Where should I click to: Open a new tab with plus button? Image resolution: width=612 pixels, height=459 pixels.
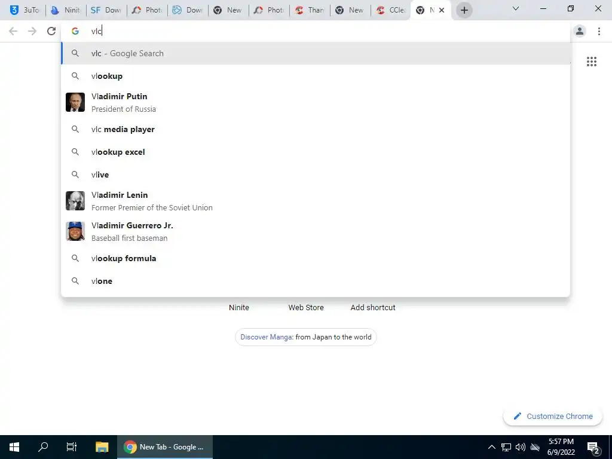pyautogui.click(x=464, y=10)
